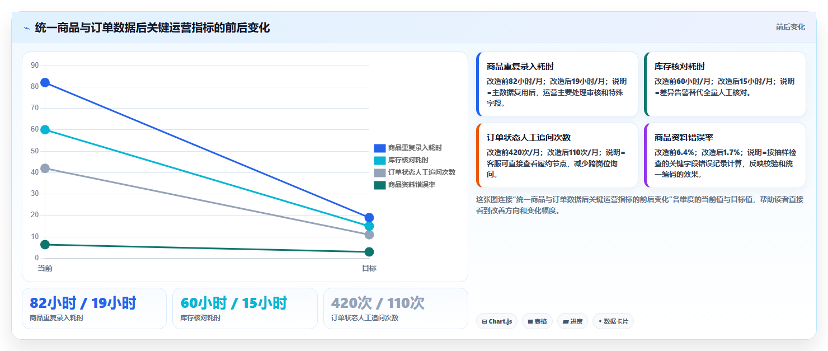Toggle the blue 商品重复录入耗时 legend swatch
The height and width of the screenshot is (351, 828).
[380, 148]
